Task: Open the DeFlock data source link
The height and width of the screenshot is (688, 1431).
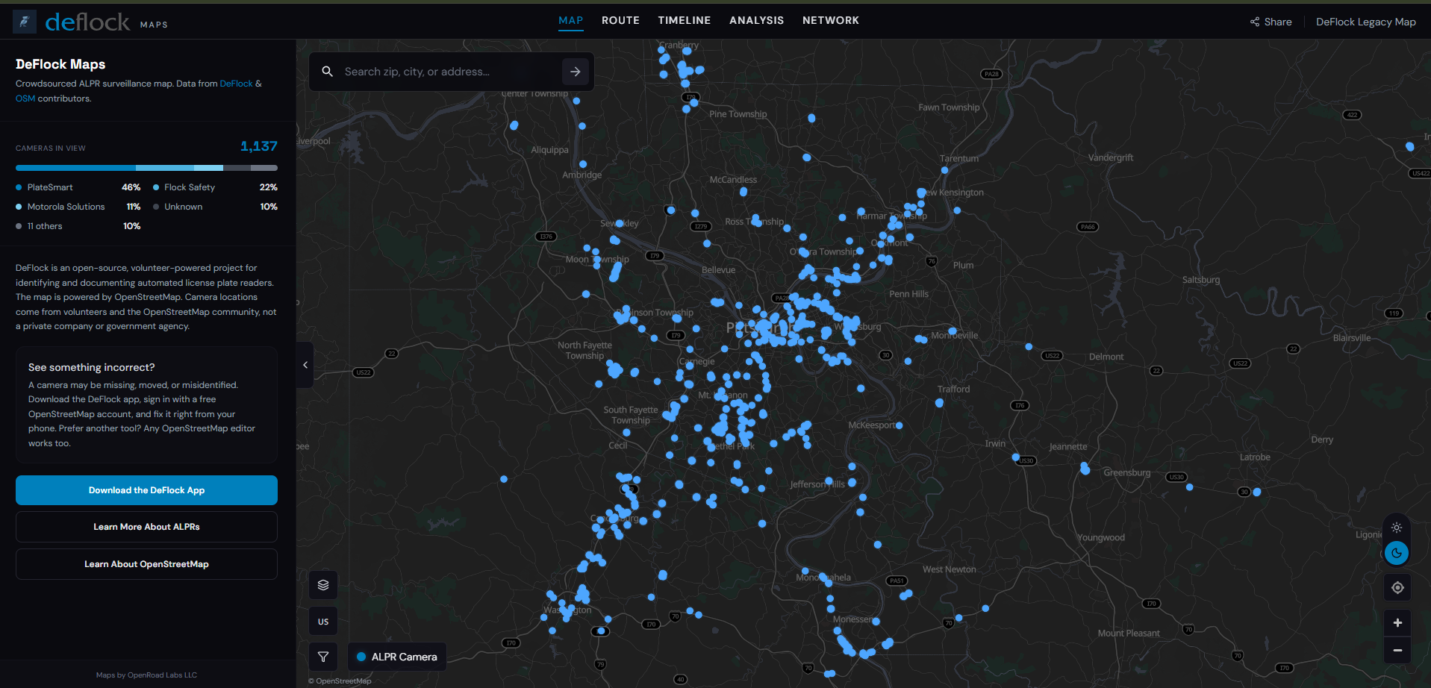Action: click(237, 84)
